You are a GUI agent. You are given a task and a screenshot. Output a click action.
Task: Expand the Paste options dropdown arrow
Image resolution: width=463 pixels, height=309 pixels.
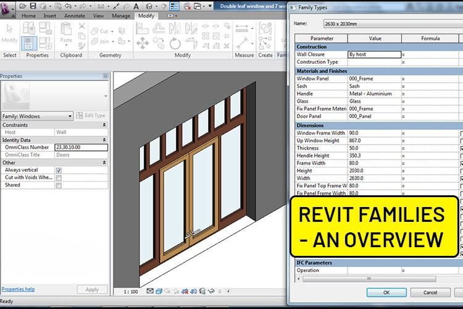66,45
